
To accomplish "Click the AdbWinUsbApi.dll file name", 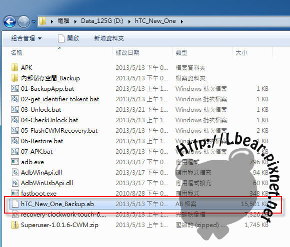I will [x=47, y=183].
